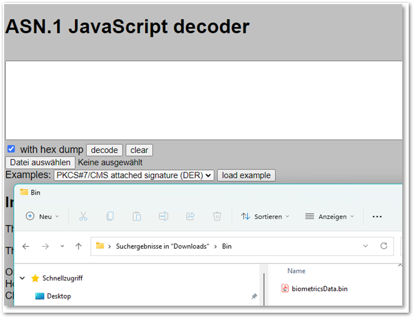Click the Share icon in Explorer toolbar
Image resolution: width=414 pixels, height=318 pixels.
(190, 216)
